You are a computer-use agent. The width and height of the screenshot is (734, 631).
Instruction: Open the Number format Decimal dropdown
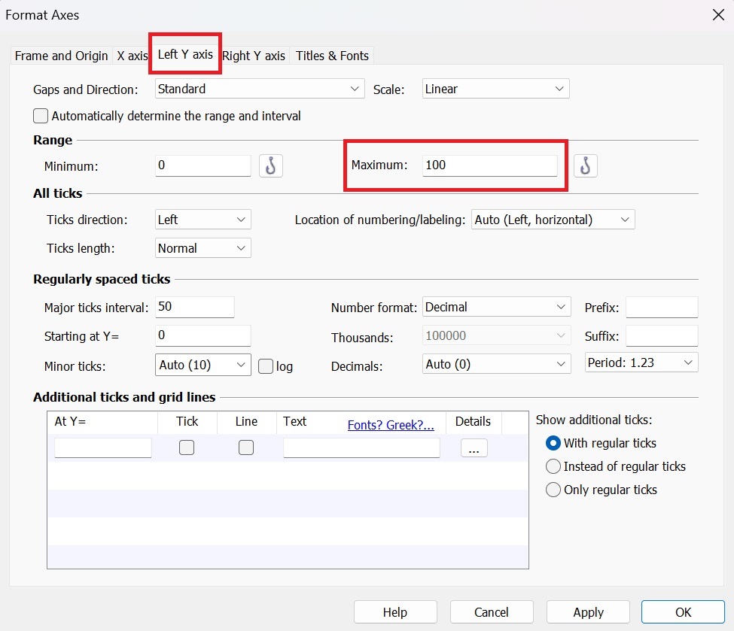pos(495,307)
